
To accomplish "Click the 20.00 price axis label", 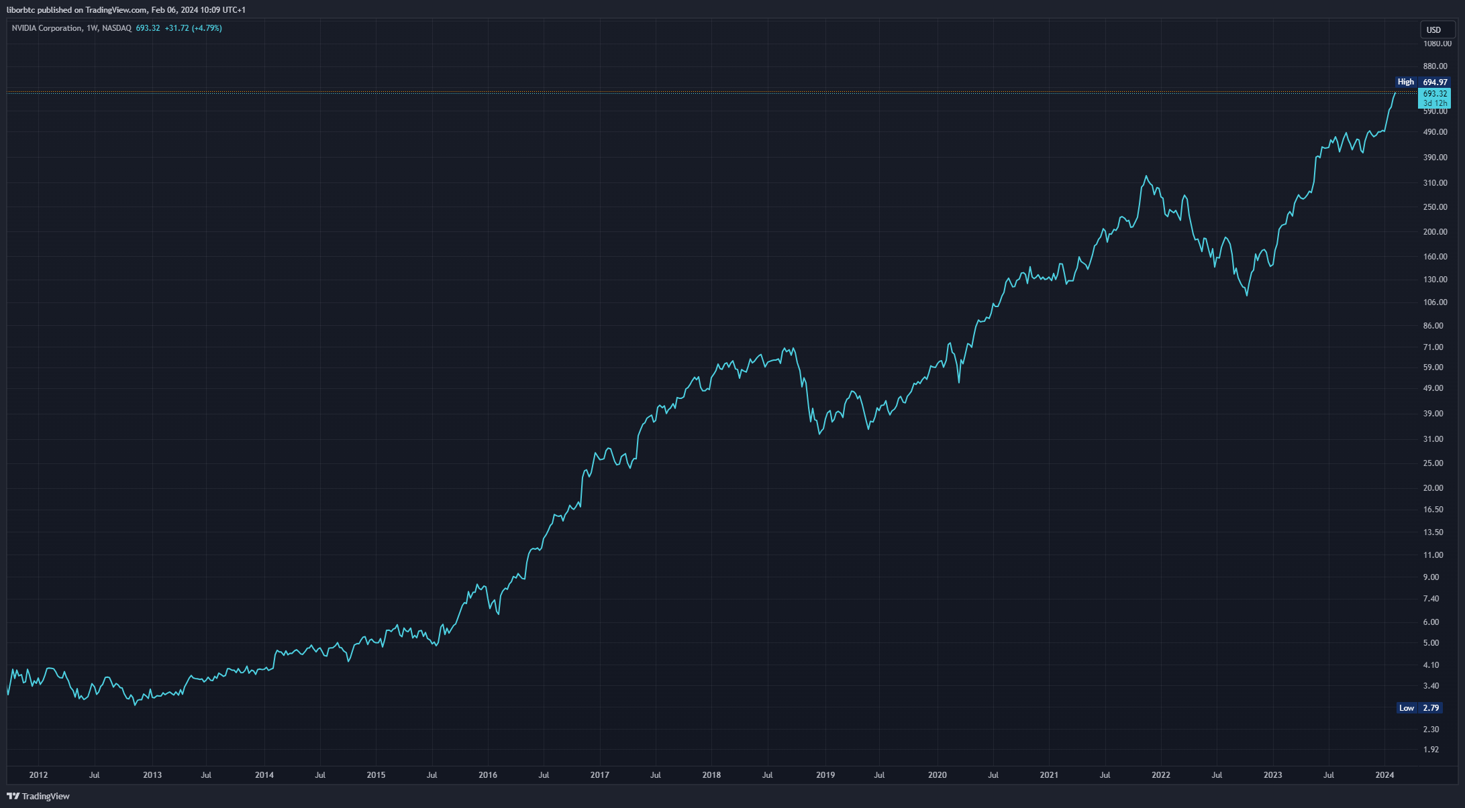I will click(1433, 488).
